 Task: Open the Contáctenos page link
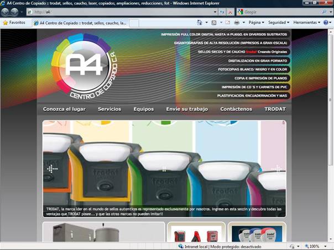click(x=236, y=109)
